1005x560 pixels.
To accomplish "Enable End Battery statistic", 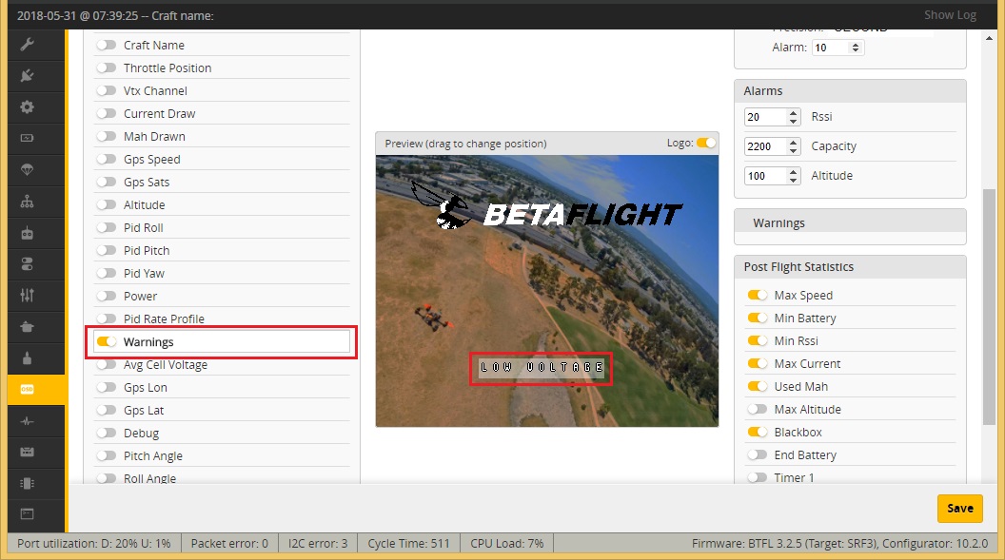I will point(758,455).
